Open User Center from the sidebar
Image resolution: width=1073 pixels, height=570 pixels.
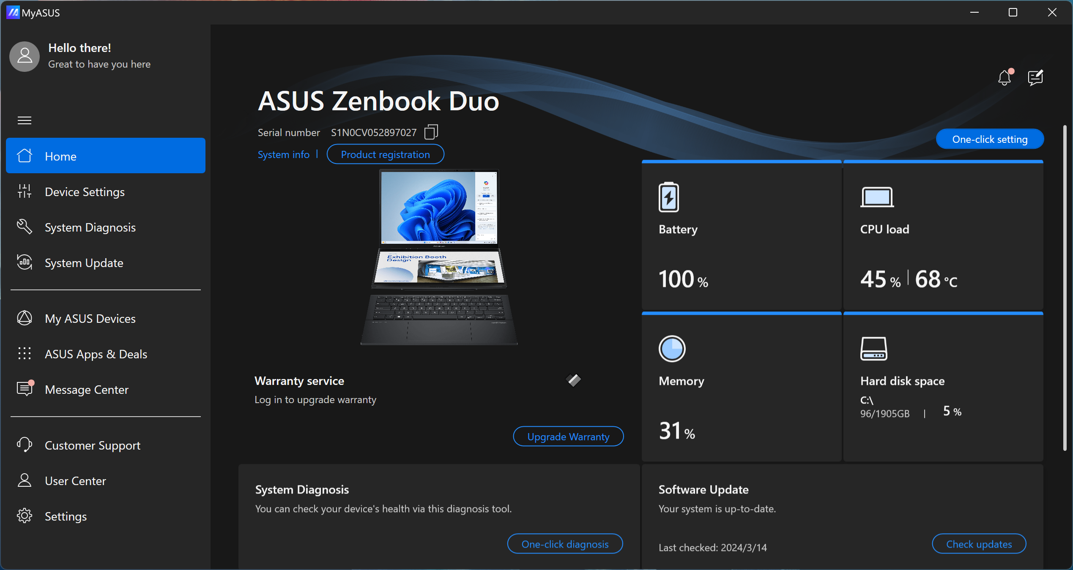(106, 480)
